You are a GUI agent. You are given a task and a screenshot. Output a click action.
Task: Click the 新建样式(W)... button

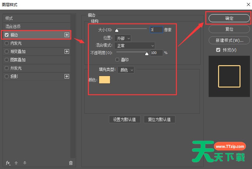click(x=229, y=40)
